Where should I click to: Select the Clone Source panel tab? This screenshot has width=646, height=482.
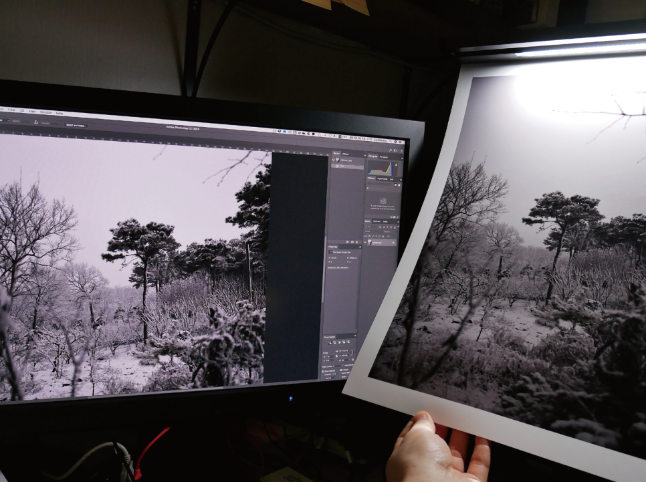click(x=329, y=337)
